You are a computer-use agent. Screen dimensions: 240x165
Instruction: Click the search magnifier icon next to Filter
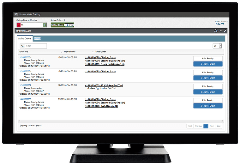click(x=22, y=46)
